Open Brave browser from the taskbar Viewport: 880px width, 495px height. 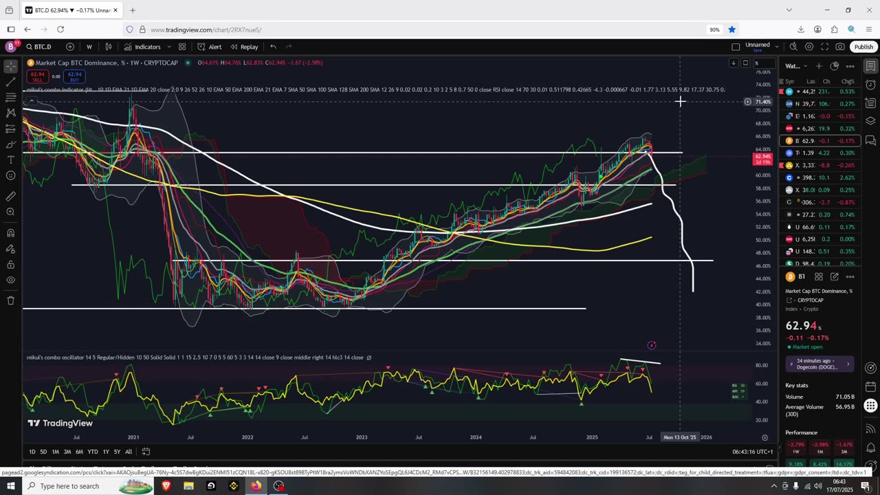tap(166, 486)
